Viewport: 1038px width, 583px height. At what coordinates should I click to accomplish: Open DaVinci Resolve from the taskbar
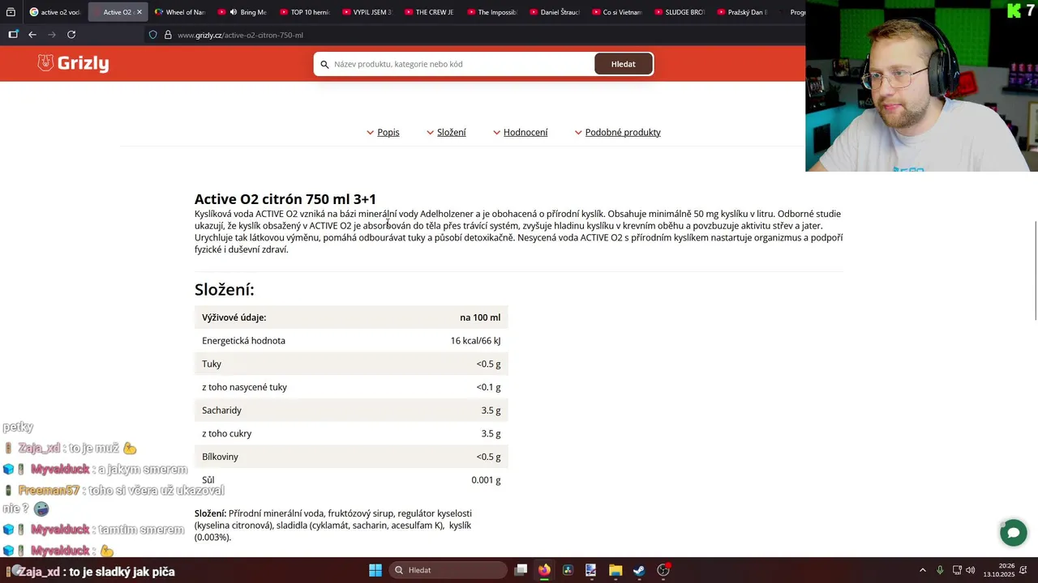(568, 570)
